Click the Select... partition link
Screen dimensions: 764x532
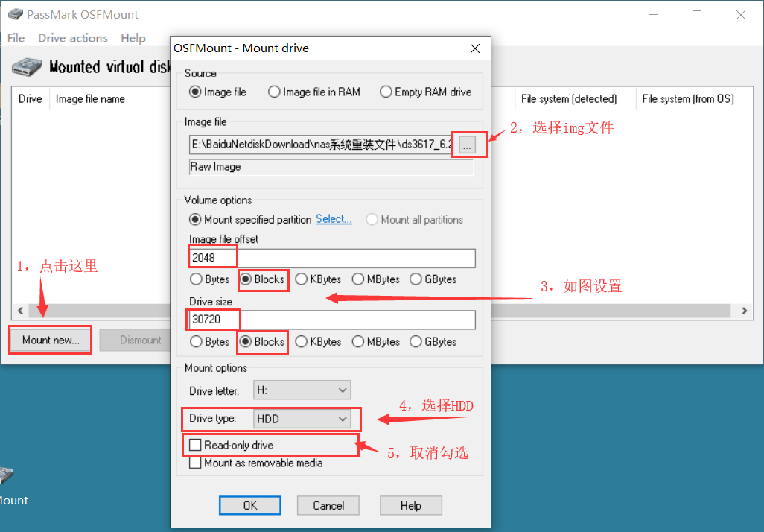334,218
